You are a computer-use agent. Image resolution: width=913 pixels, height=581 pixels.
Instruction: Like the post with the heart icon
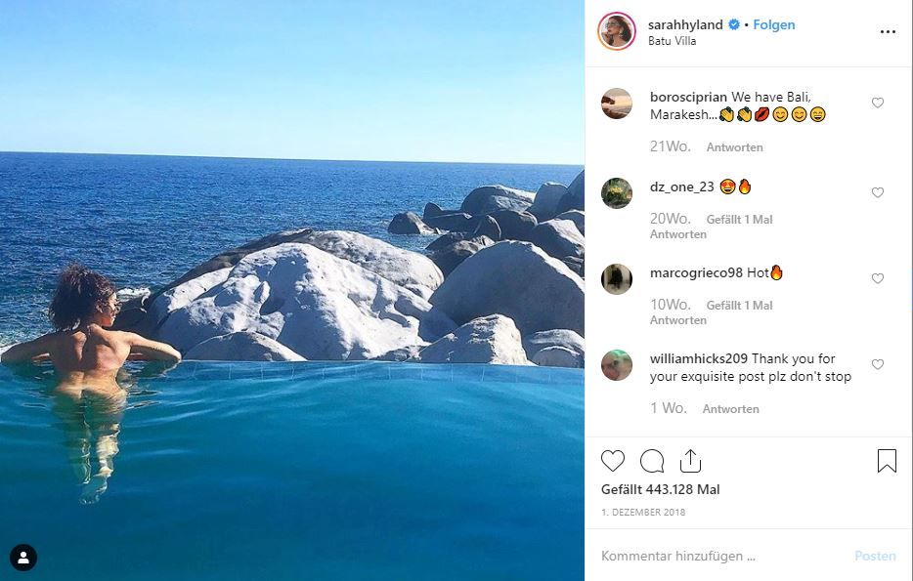click(613, 461)
